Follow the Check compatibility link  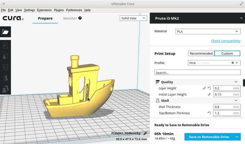(x=226, y=41)
